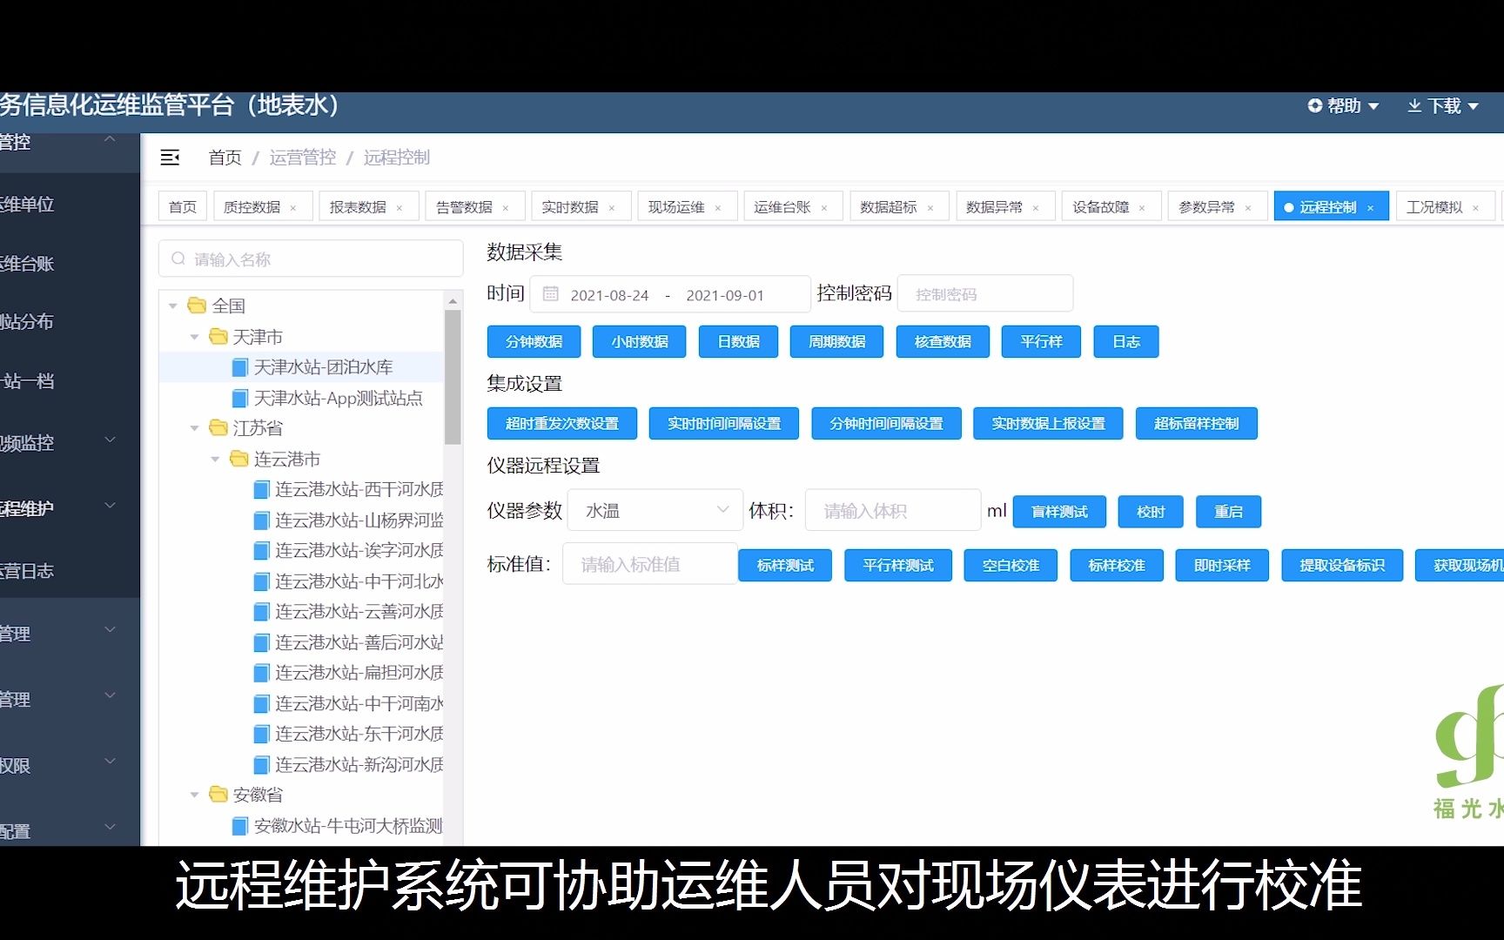1504x940 pixels.
Task: Close the 运维台账 tab
Action: (824, 208)
